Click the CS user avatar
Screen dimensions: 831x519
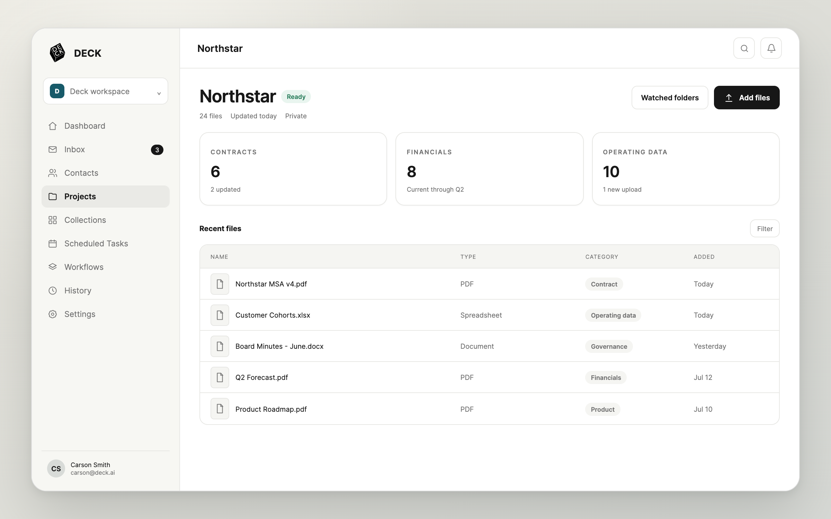coord(56,468)
